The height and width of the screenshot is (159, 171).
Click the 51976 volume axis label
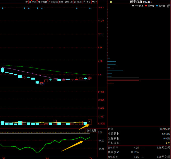click(101, 92)
